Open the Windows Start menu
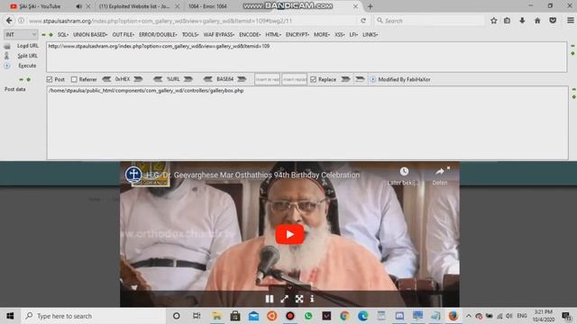577x324 pixels. 10,316
